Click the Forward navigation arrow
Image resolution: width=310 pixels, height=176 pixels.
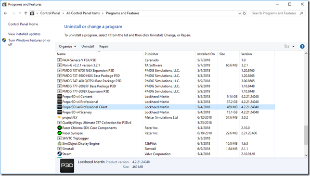click(13, 13)
